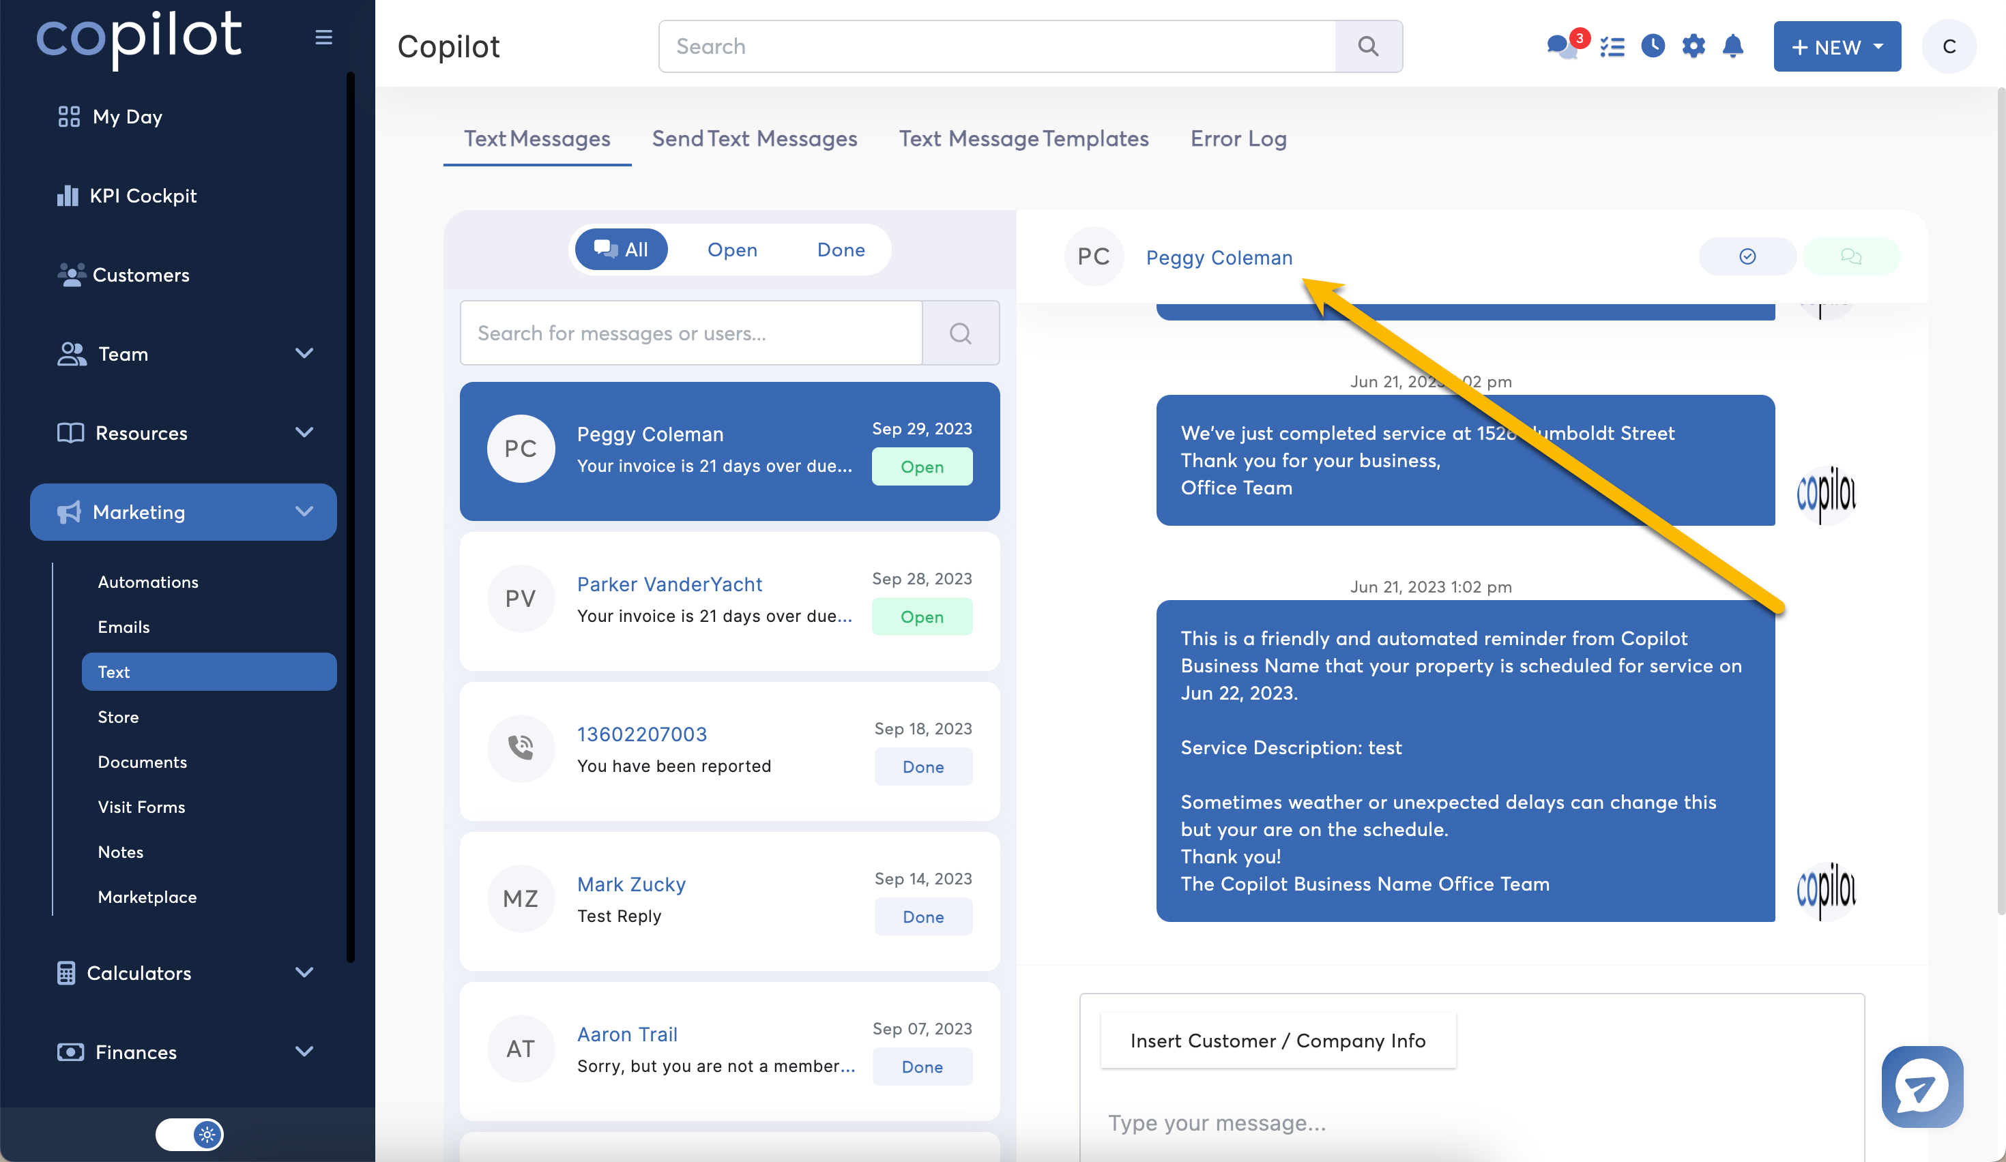Click the green conversation bubbles icon
Image resolution: width=2006 pixels, height=1162 pixels.
click(1850, 256)
